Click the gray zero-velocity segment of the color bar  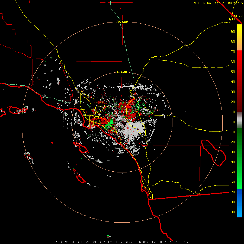[239, 120]
